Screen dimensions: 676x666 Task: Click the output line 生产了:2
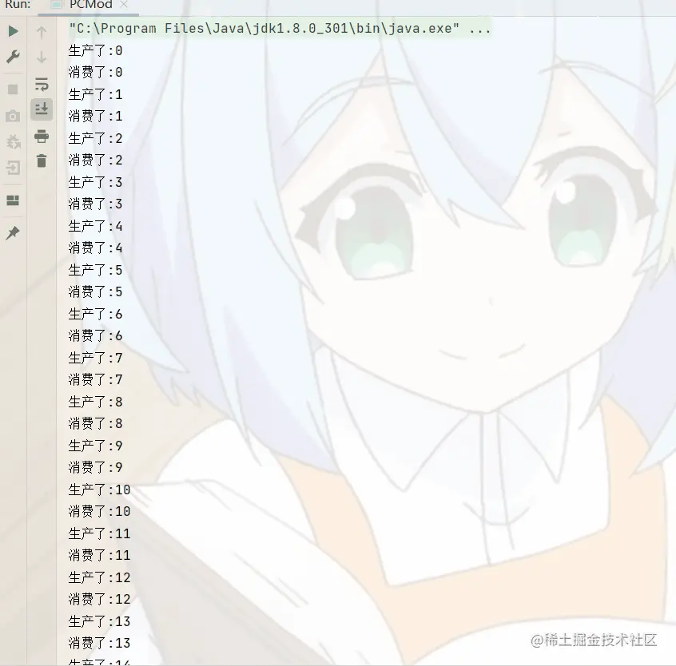(x=95, y=139)
